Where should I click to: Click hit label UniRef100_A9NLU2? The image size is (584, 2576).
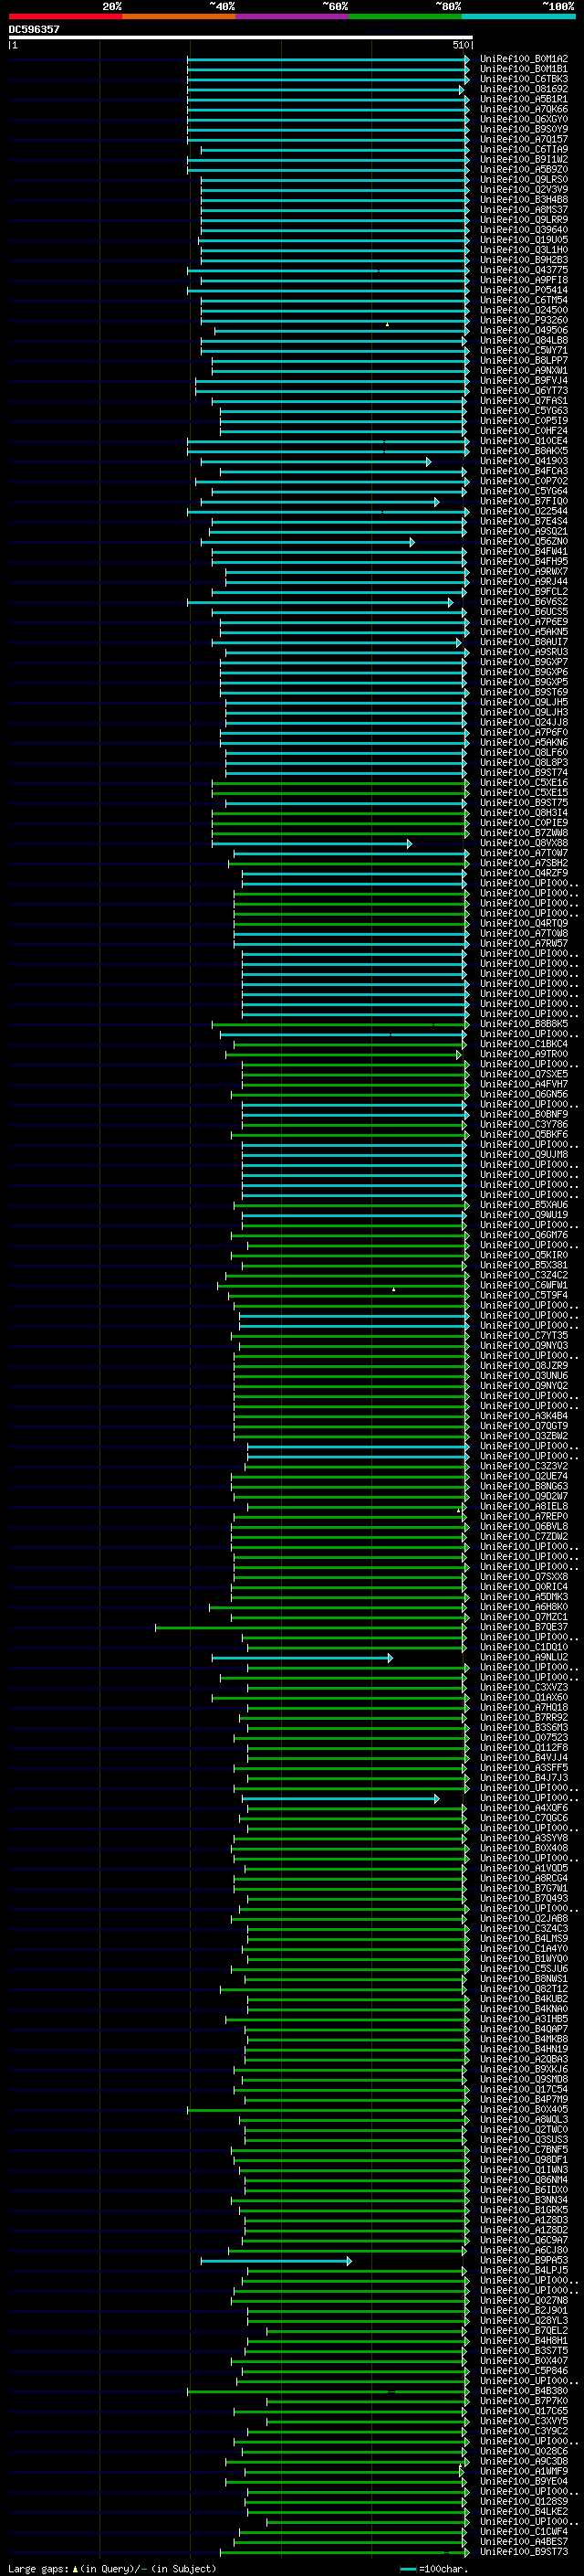[524, 1657]
